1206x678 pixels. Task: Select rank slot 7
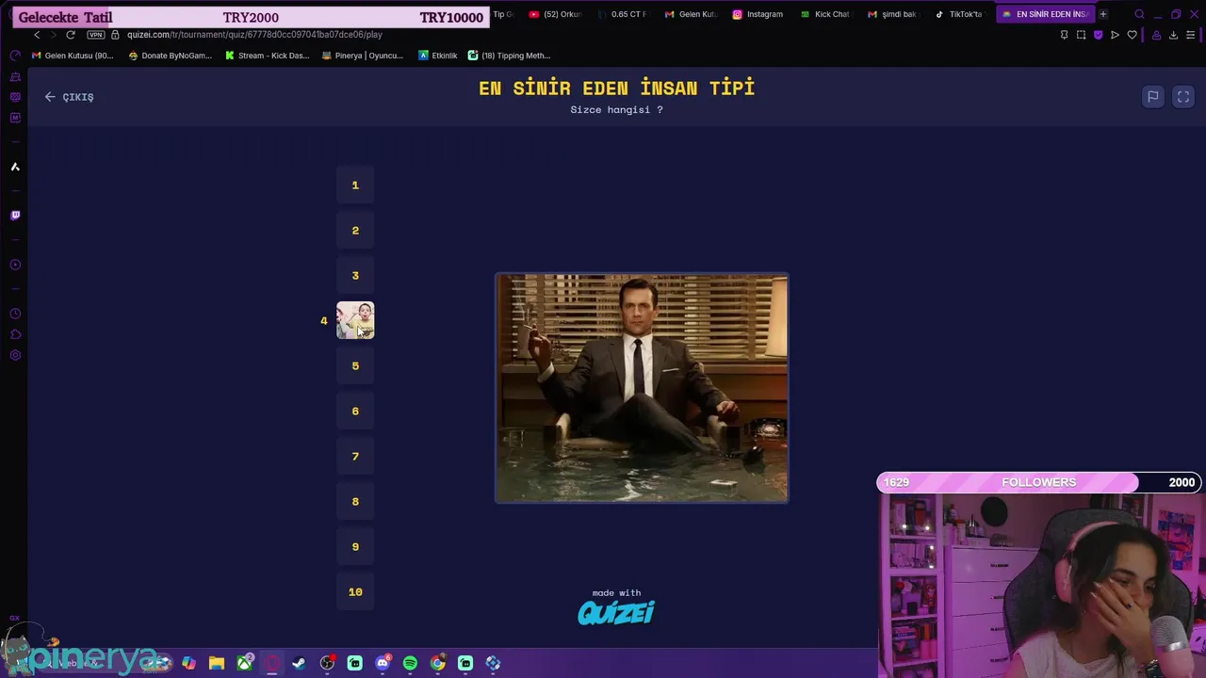pos(355,457)
